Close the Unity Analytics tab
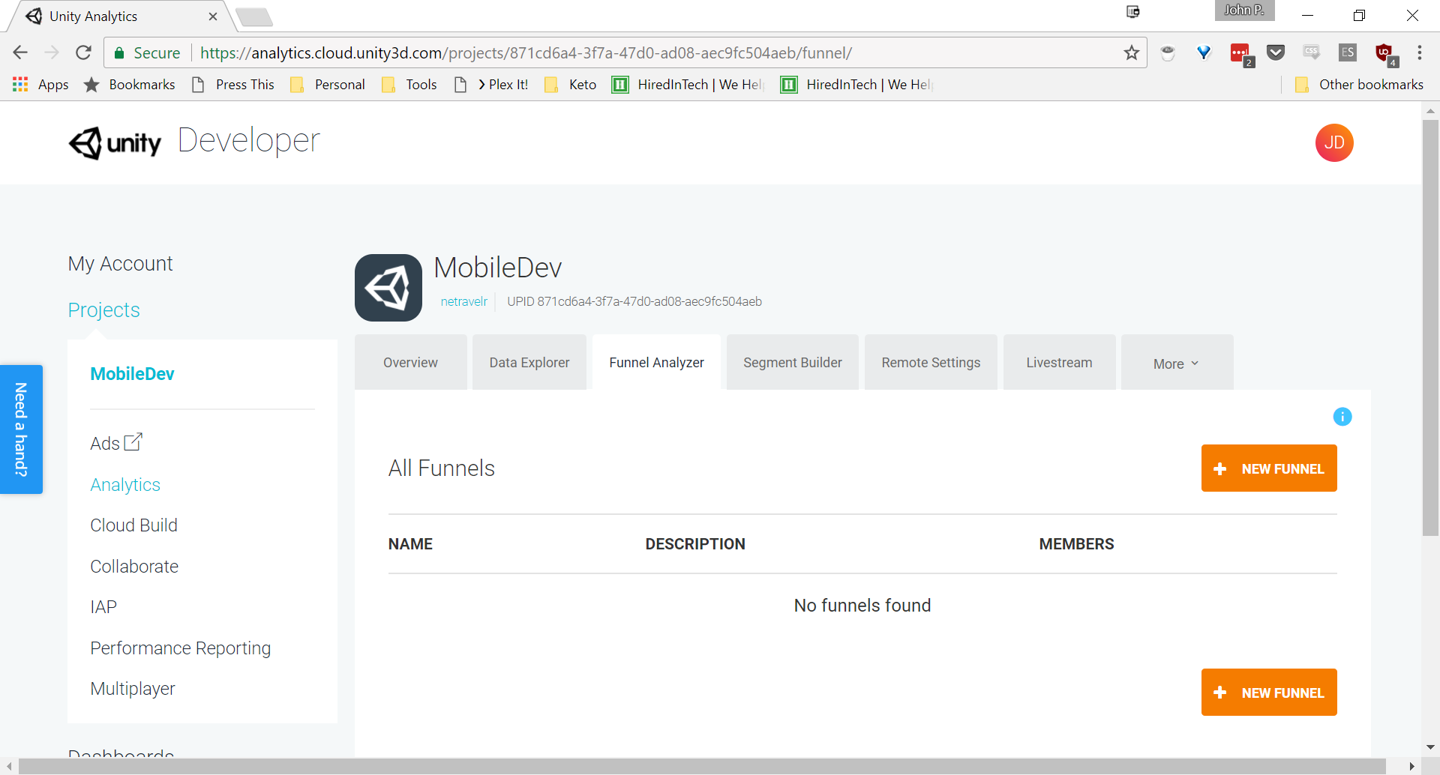This screenshot has height=775, width=1440. [x=213, y=16]
